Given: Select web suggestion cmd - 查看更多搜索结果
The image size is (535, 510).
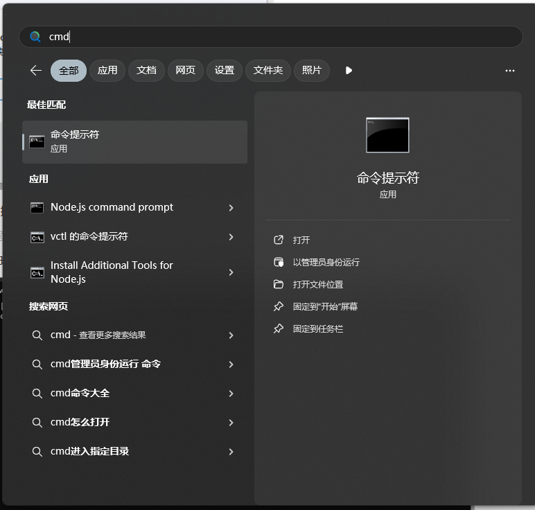Looking at the screenshot, I should [134, 335].
